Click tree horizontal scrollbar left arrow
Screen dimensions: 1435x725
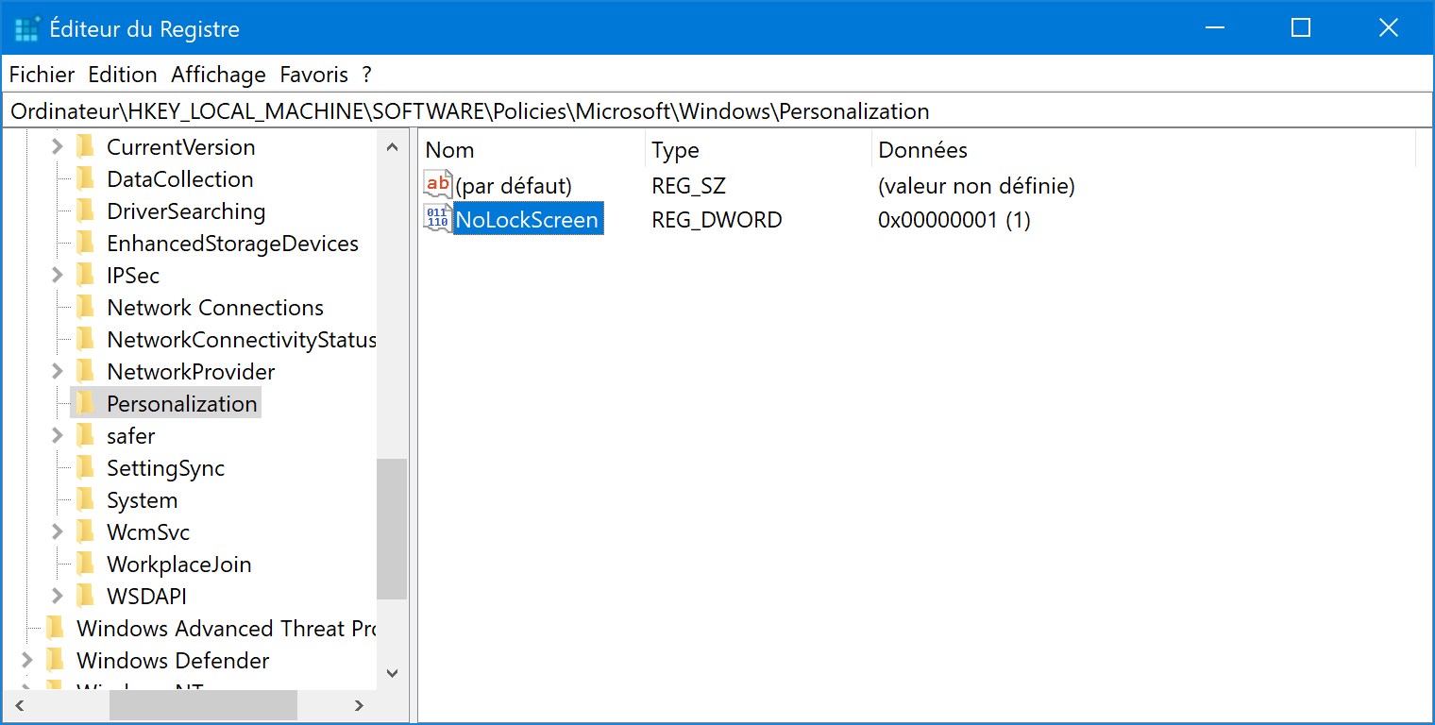[x=19, y=704]
